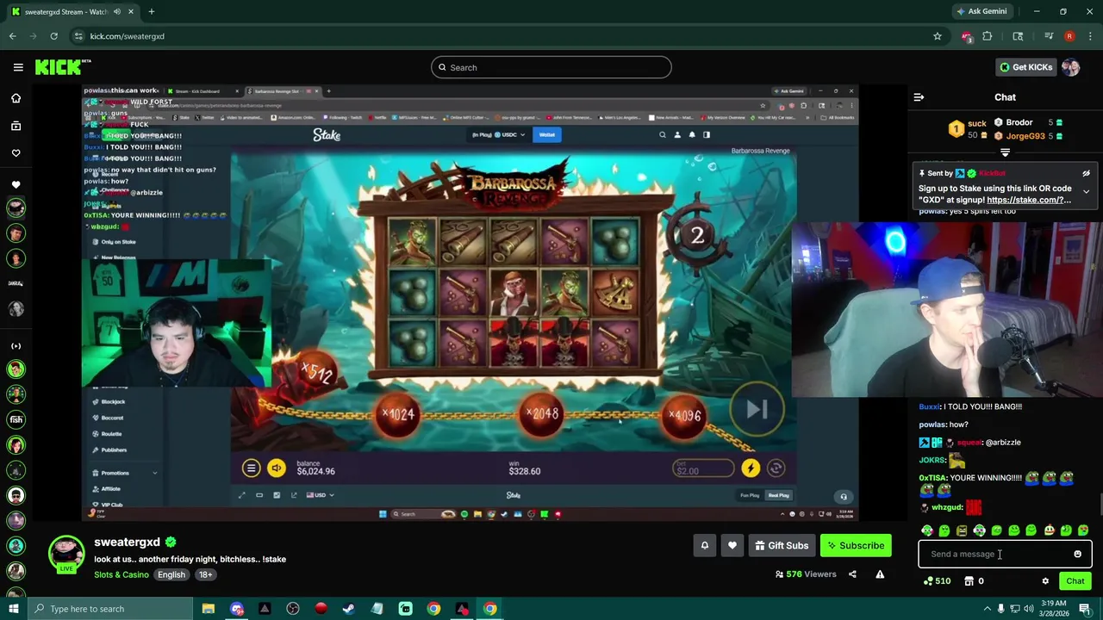
Task: Toggle turbo lightning bolt in the slot
Action: [751, 468]
